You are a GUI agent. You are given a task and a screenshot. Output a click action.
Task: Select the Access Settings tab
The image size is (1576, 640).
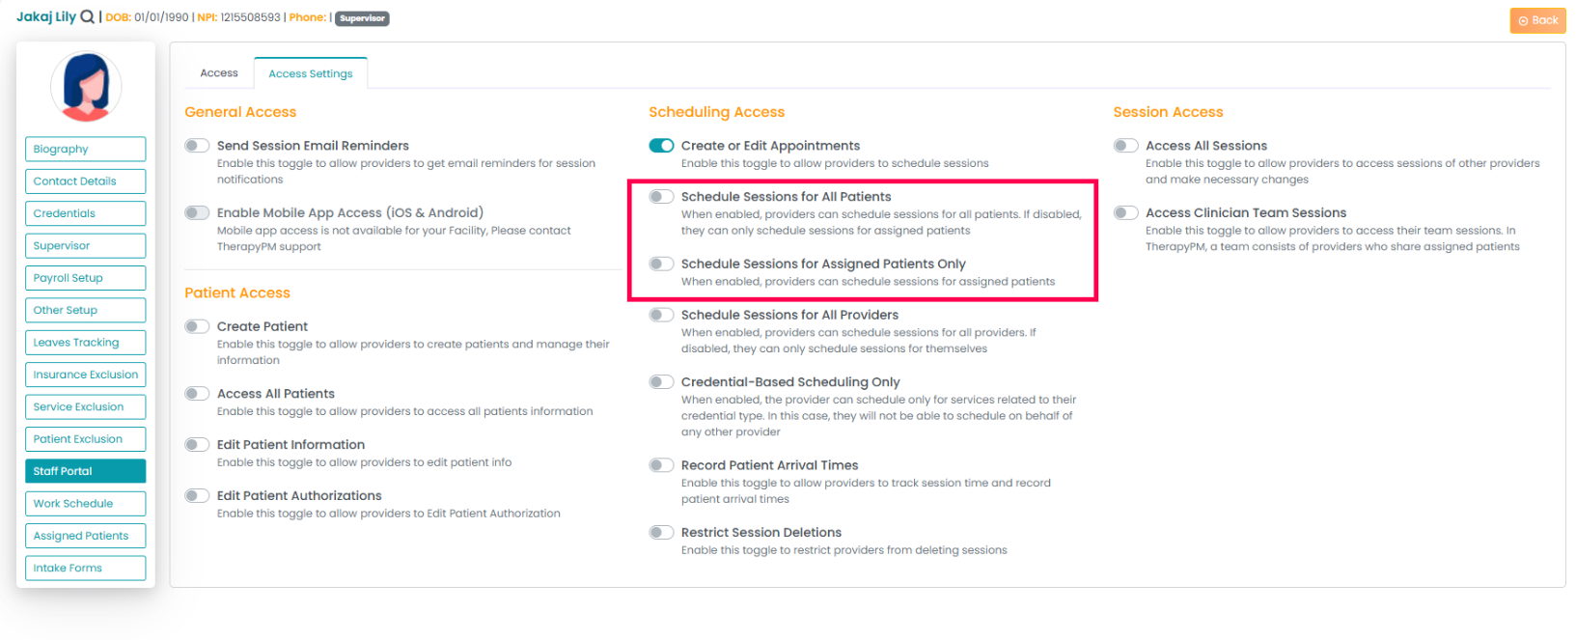pyautogui.click(x=310, y=73)
